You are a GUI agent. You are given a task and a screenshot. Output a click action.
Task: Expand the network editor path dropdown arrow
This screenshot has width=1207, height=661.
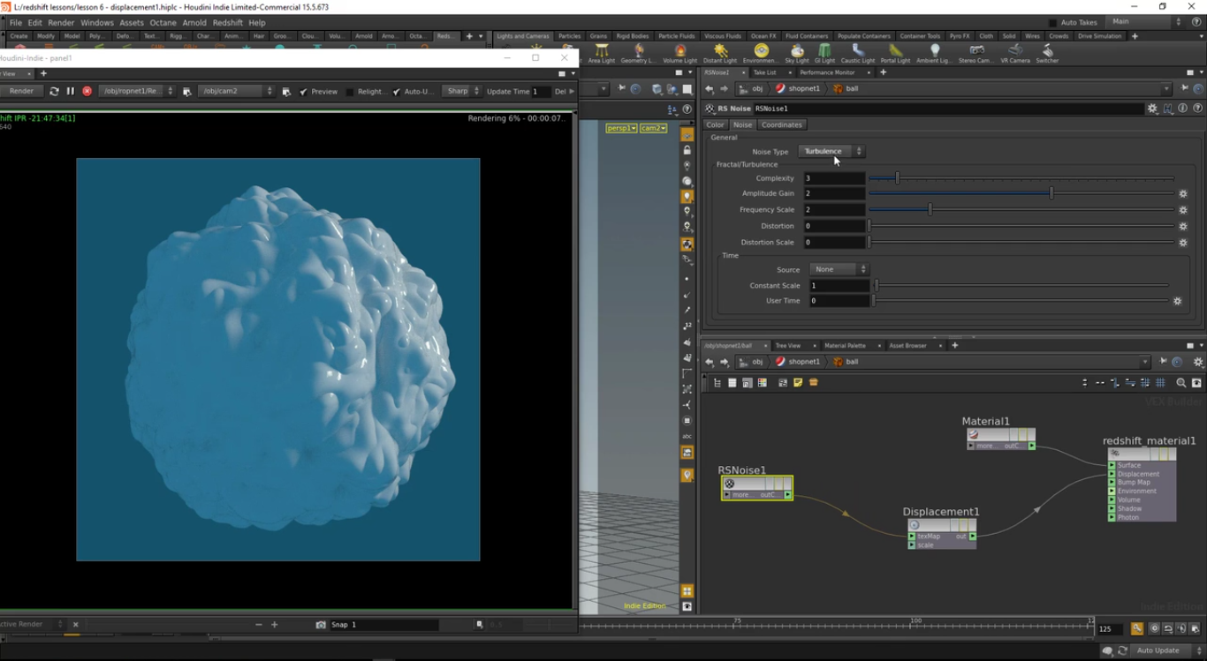1146,362
